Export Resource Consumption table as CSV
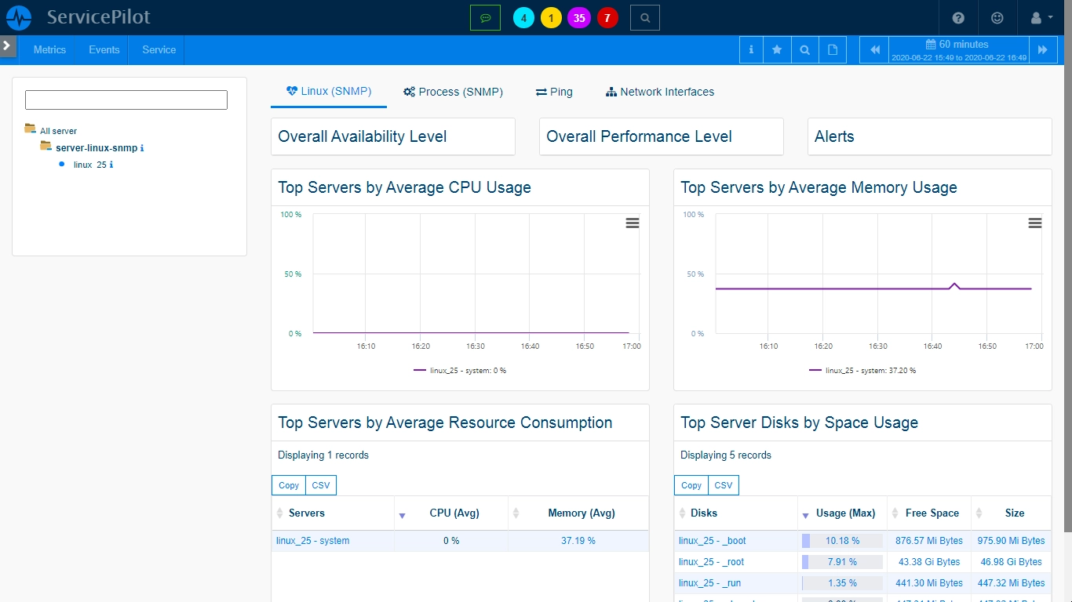 point(321,485)
